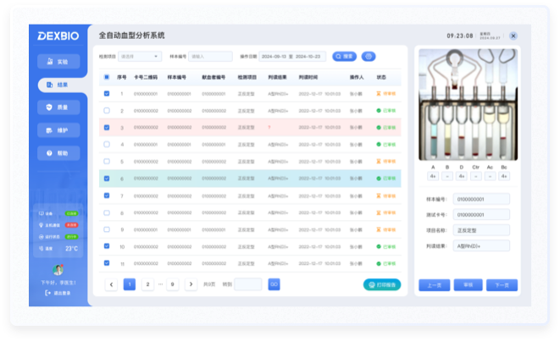Open the 帮助 help sidebar section
The image size is (560, 341).
tap(58, 153)
